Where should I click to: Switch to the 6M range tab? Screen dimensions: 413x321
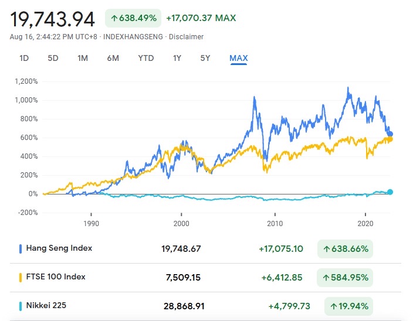(x=113, y=58)
